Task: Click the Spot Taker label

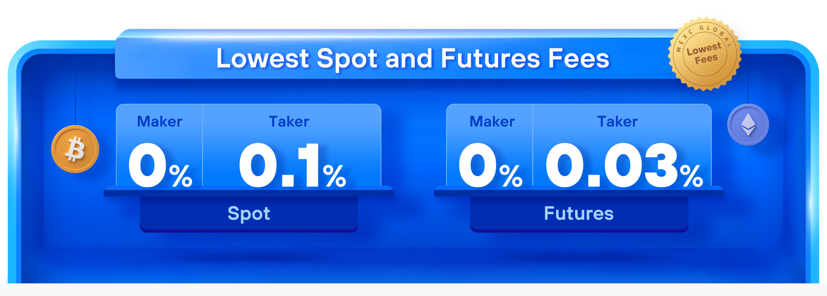Action: pyautogui.click(x=289, y=121)
